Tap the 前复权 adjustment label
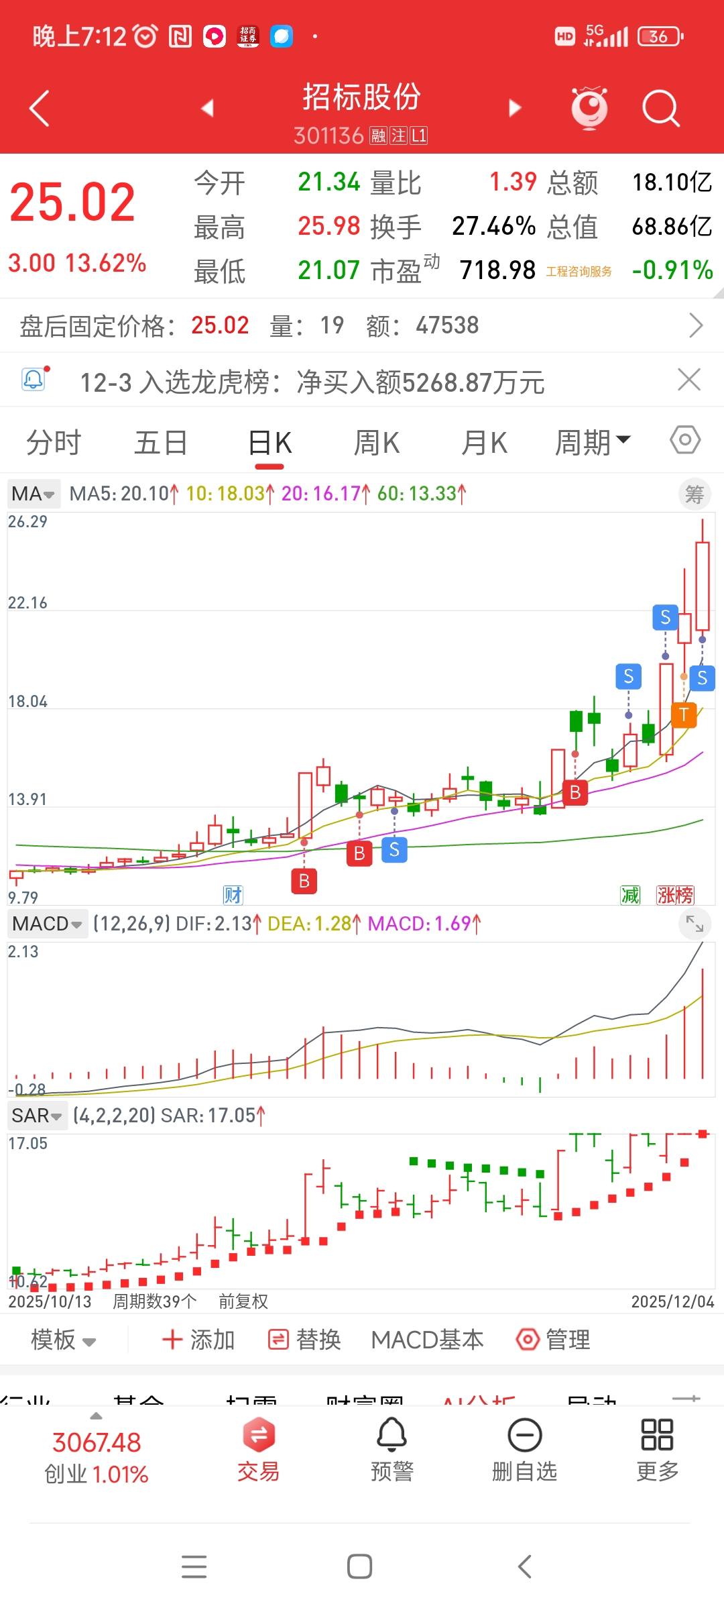724x1610 pixels. click(x=243, y=1301)
